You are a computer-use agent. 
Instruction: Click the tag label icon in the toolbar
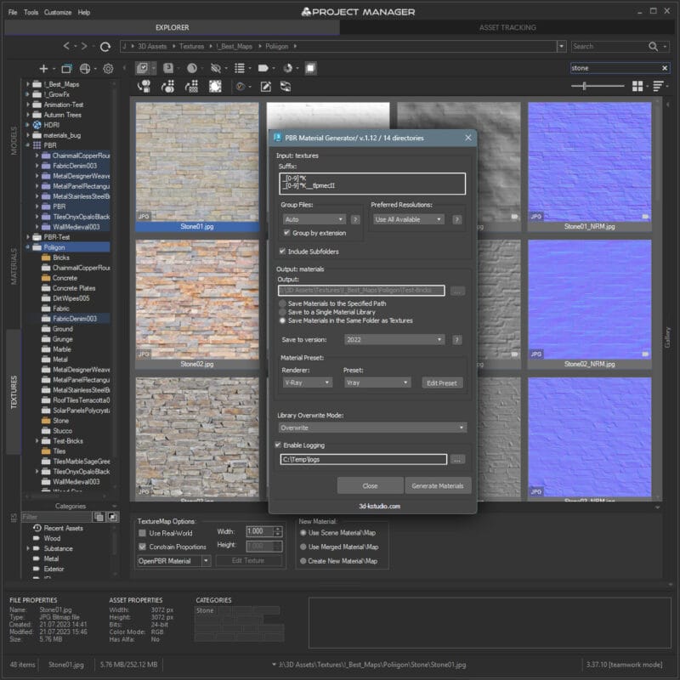[x=263, y=68]
